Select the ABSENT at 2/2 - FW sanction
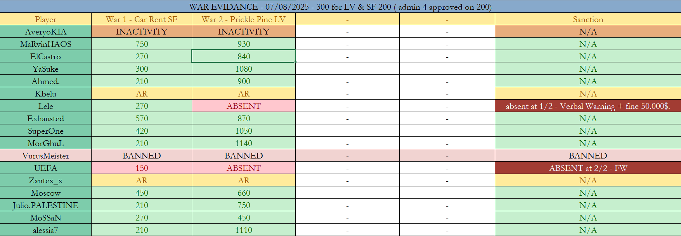 [x=588, y=168]
